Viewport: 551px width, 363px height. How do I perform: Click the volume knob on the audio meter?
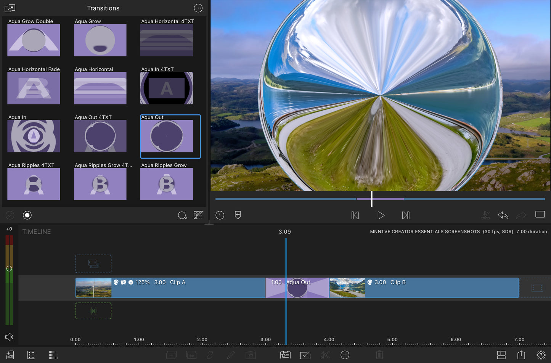pyautogui.click(x=9, y=268)
